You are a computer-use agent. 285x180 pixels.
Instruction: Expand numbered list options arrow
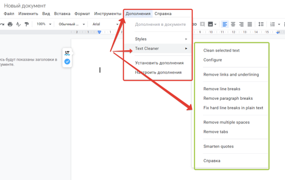point(279,24)
